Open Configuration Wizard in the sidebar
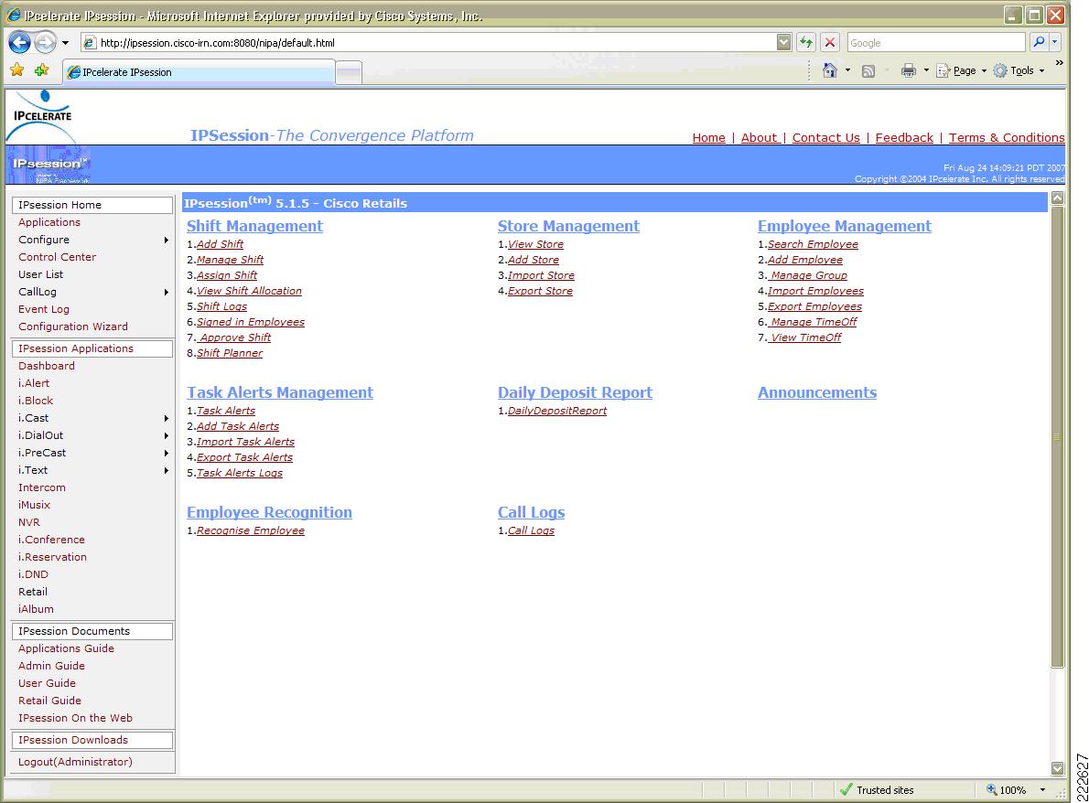Screen dimensions: 1089x803 (73, 327)
